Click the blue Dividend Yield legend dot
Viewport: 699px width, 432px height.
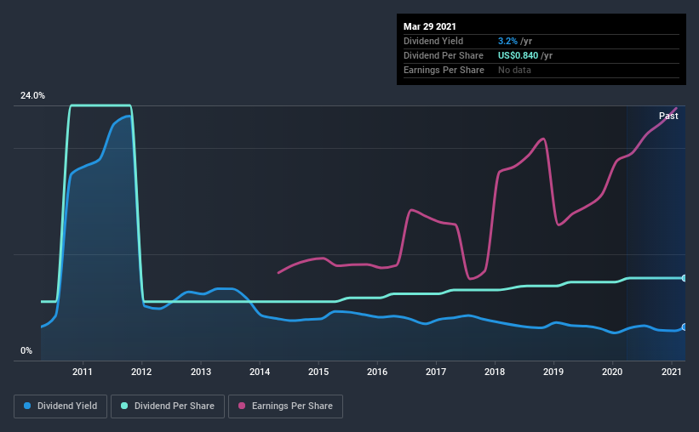(x=27, y=406)
